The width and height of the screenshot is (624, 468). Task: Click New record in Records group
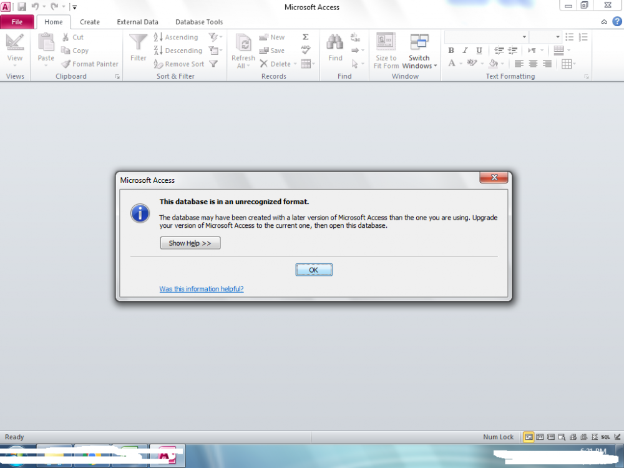click(x=272, y=37)
